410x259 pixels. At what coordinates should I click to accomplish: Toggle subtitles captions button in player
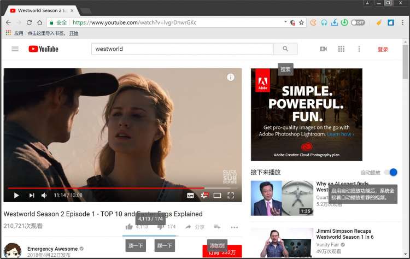click(190, 196)
